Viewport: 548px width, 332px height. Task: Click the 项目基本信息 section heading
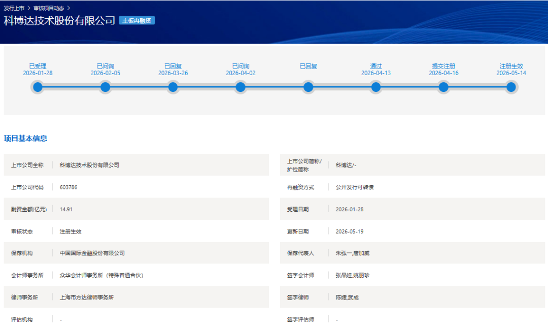(x=25, y=139)
